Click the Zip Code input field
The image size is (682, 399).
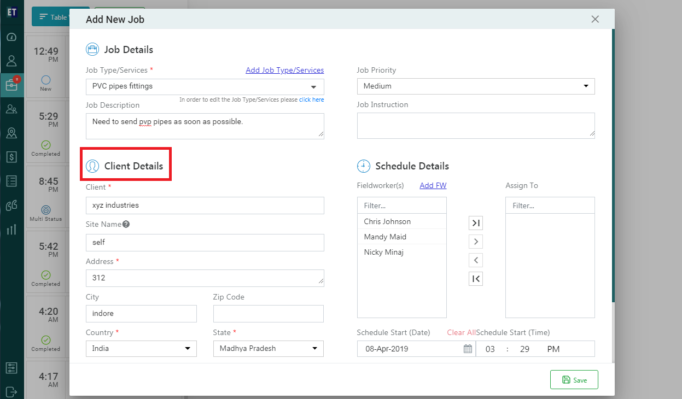268,314
